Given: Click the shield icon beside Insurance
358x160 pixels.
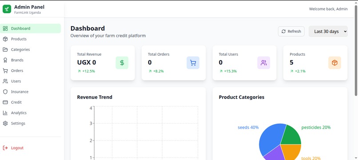Looking at the screenshot, I should click(x=5, y=91).
